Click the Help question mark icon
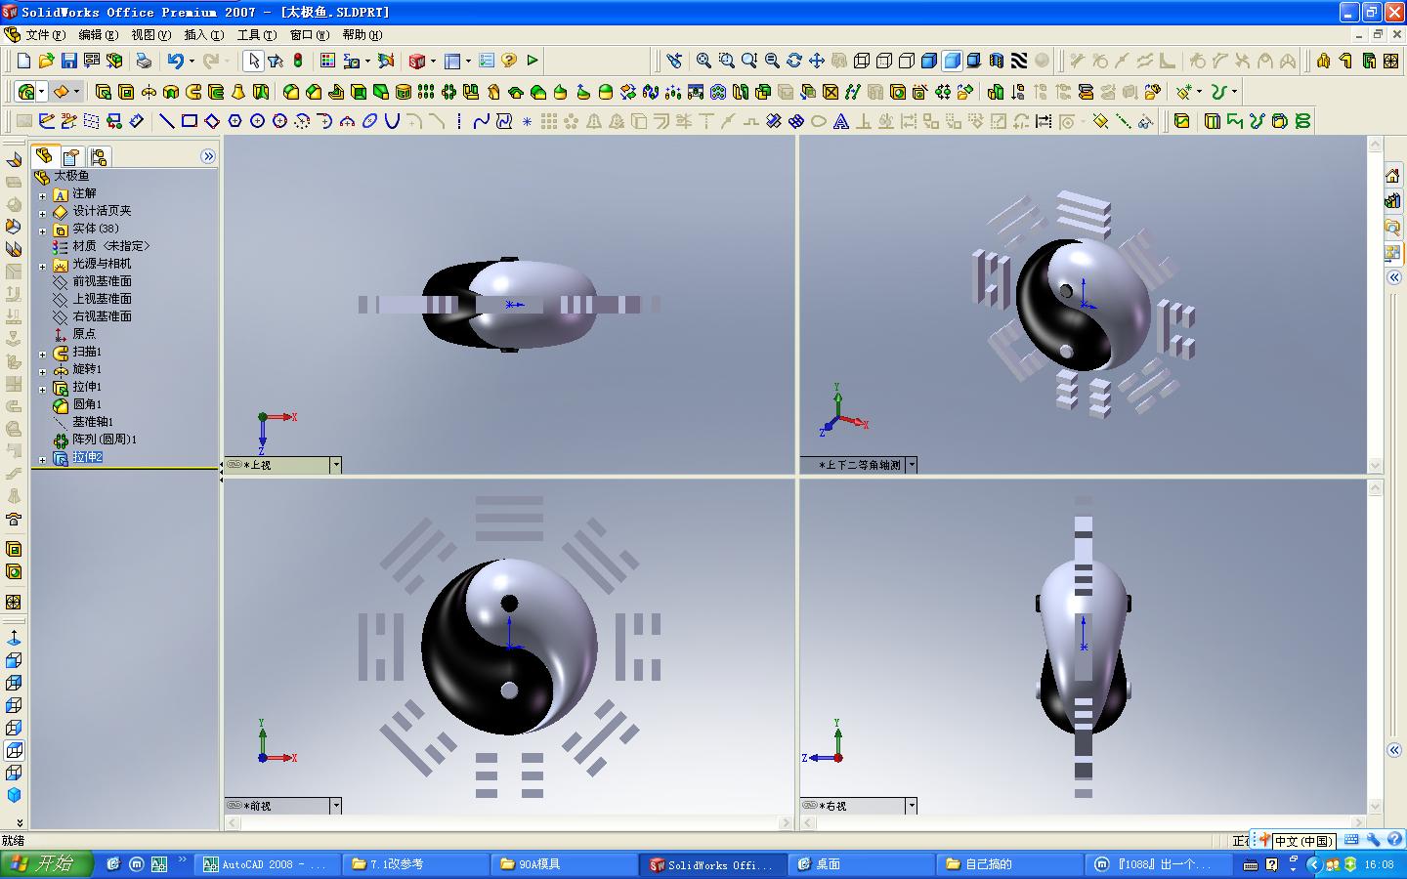 click(x=509, y=61)
